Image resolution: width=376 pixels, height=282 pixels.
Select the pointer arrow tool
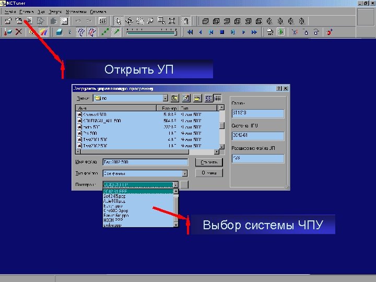coord(118,21)
